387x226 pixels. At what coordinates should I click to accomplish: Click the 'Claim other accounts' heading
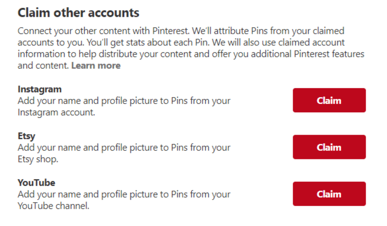tap(78, 13)
